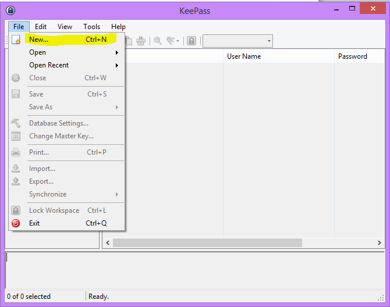Click the KeePass padlock title bar icon

(x=10, y=10)
